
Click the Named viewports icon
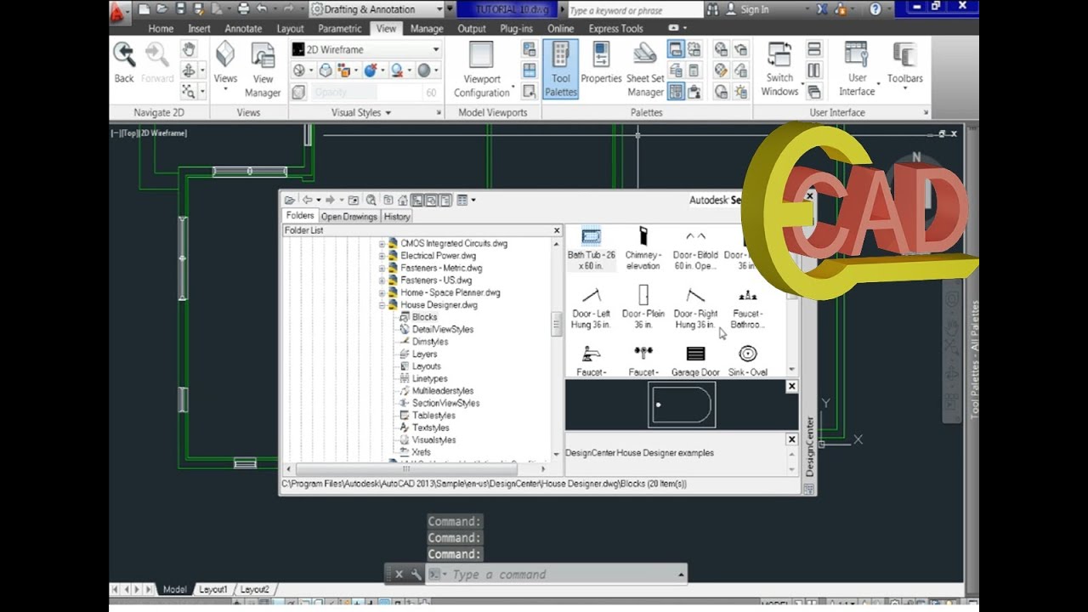[x=530, y=49]
